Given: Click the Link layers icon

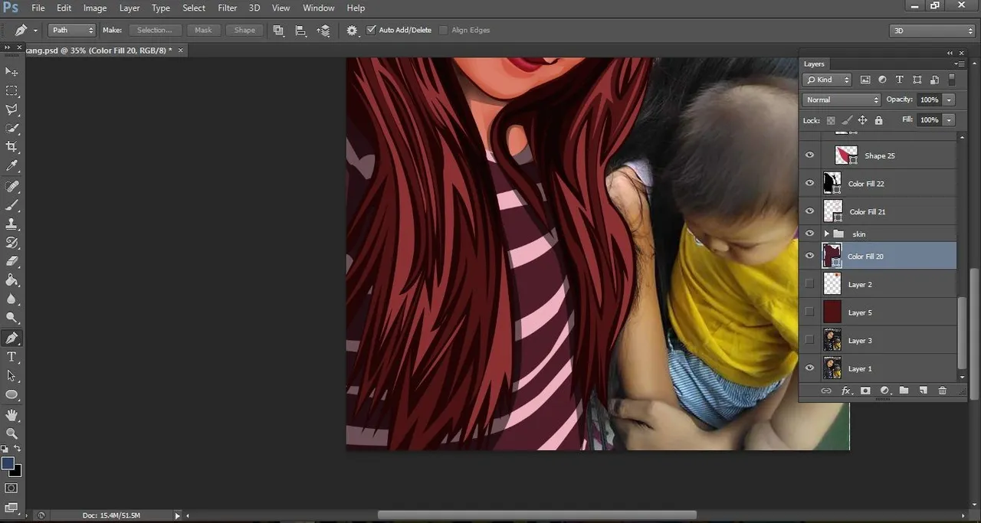Looking at the screenshot, I should [826, 391].
